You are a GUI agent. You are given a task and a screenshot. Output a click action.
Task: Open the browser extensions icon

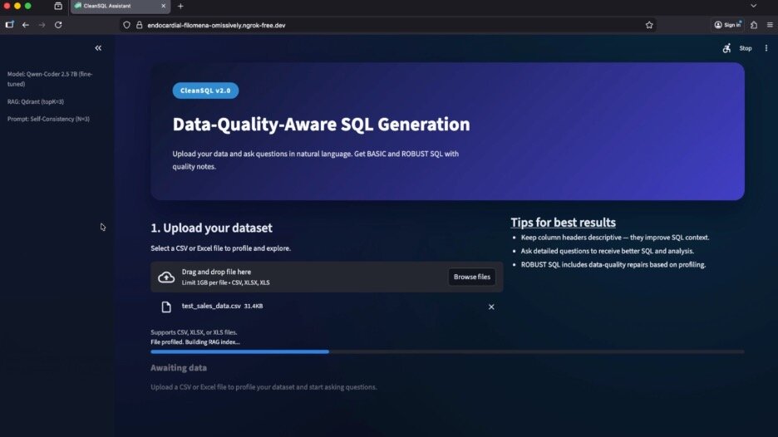(x=754, y=25)
